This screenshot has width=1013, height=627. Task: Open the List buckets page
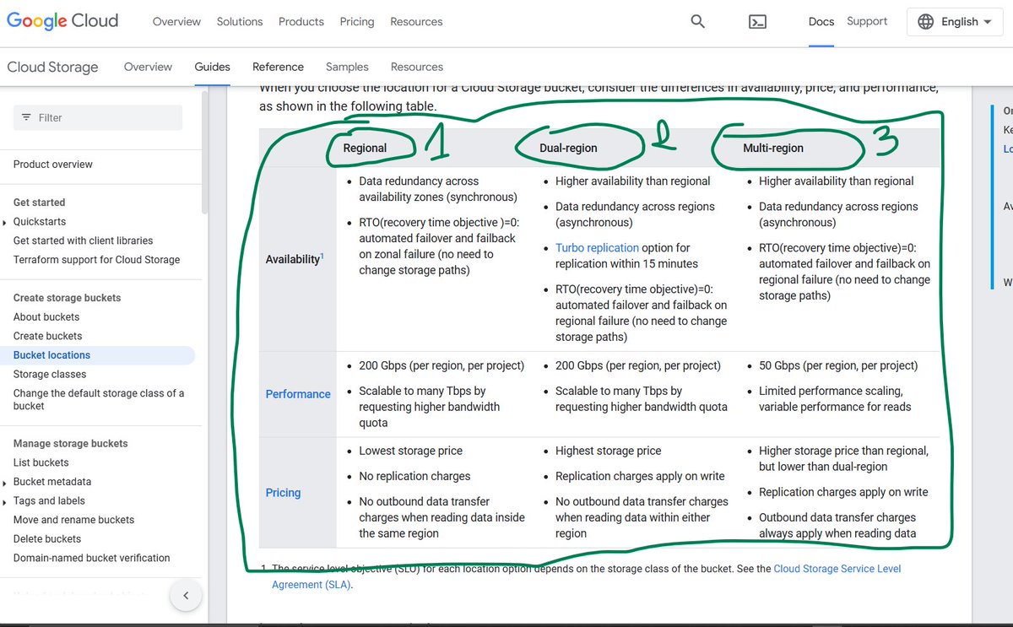point(41,462)
